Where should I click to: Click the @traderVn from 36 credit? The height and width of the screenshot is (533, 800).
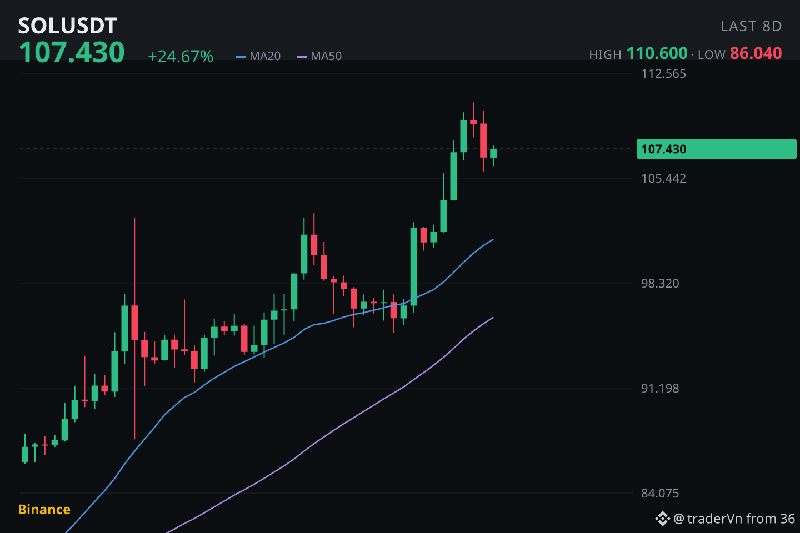click(x=734, y=519)
